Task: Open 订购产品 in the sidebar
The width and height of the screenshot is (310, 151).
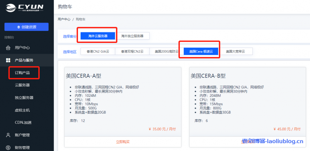Action: click(x=22, y=73)
